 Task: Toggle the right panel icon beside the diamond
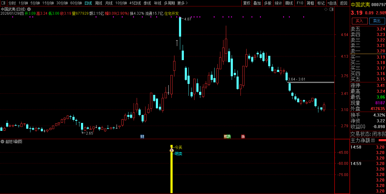pyautogui.click(x=332, y=9)
